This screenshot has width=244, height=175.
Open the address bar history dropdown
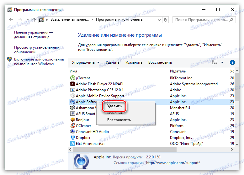click(x=159, y=20)
